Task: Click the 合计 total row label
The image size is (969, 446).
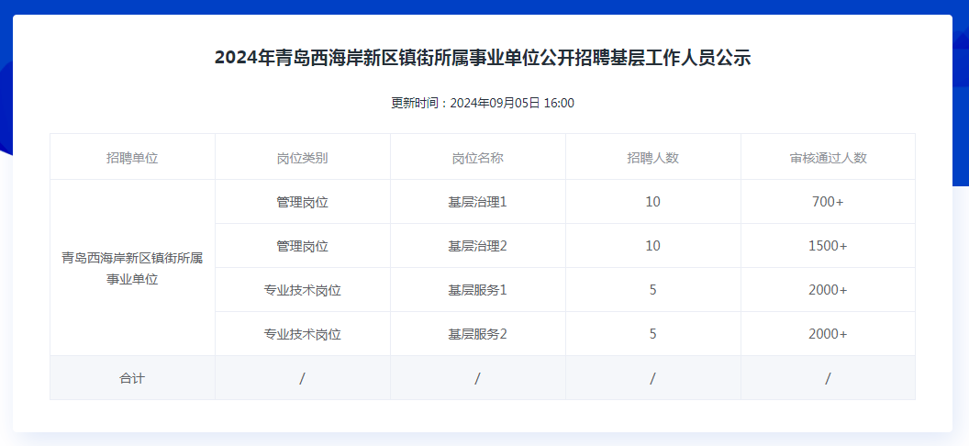Action: pyautogui.click(x=132, y=378)
